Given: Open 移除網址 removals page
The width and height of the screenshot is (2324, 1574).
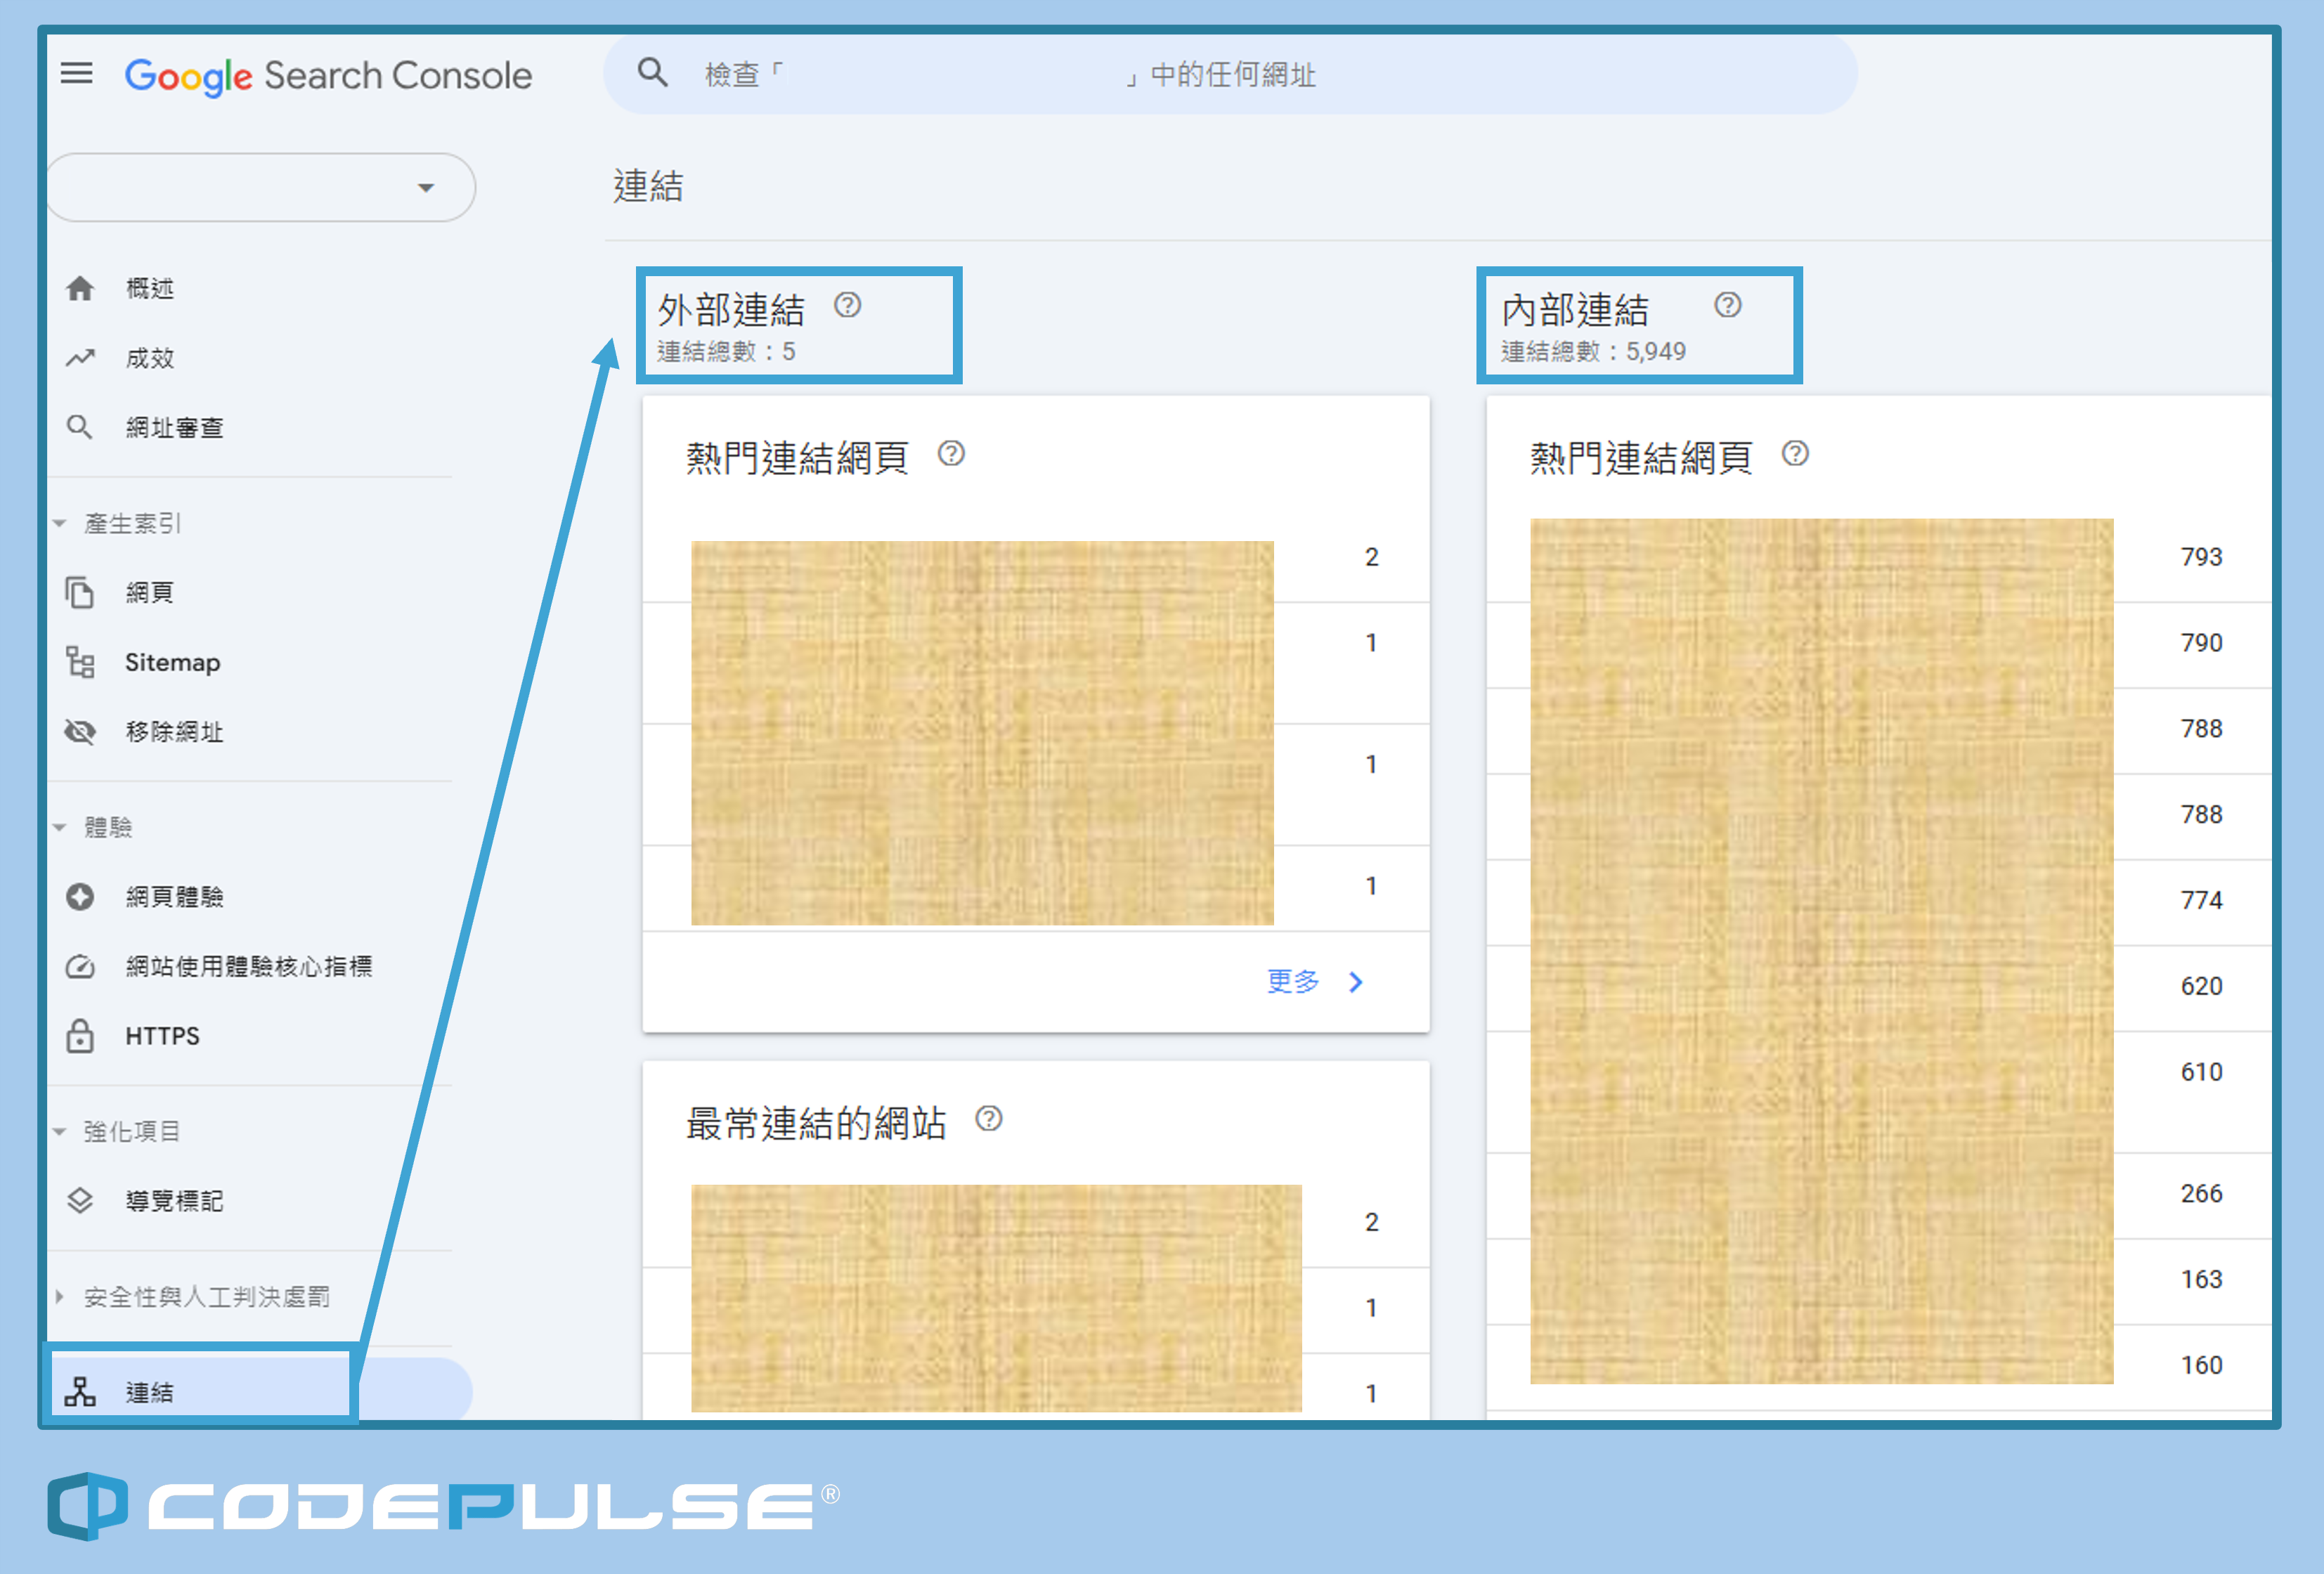Looking at the screenshot, I should coord(174,732).
